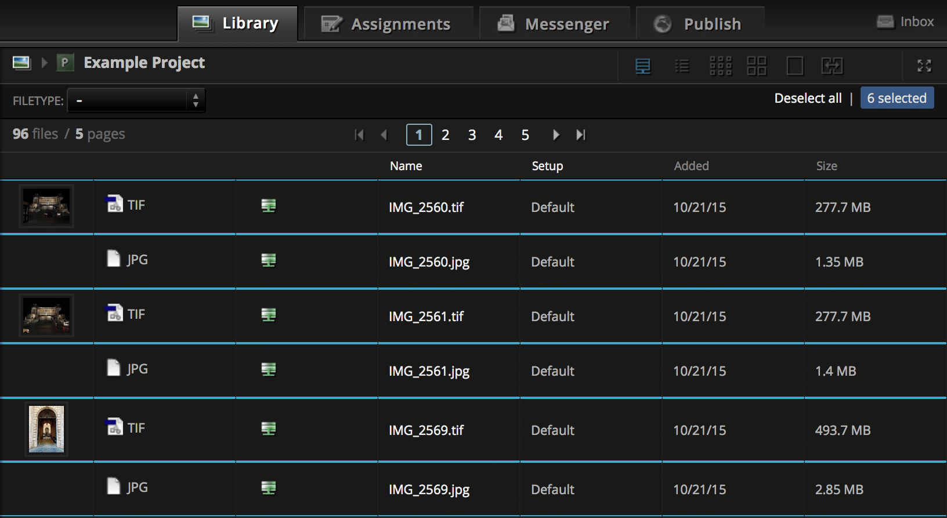Toggle fullscreen mode icon

(924, 66)
